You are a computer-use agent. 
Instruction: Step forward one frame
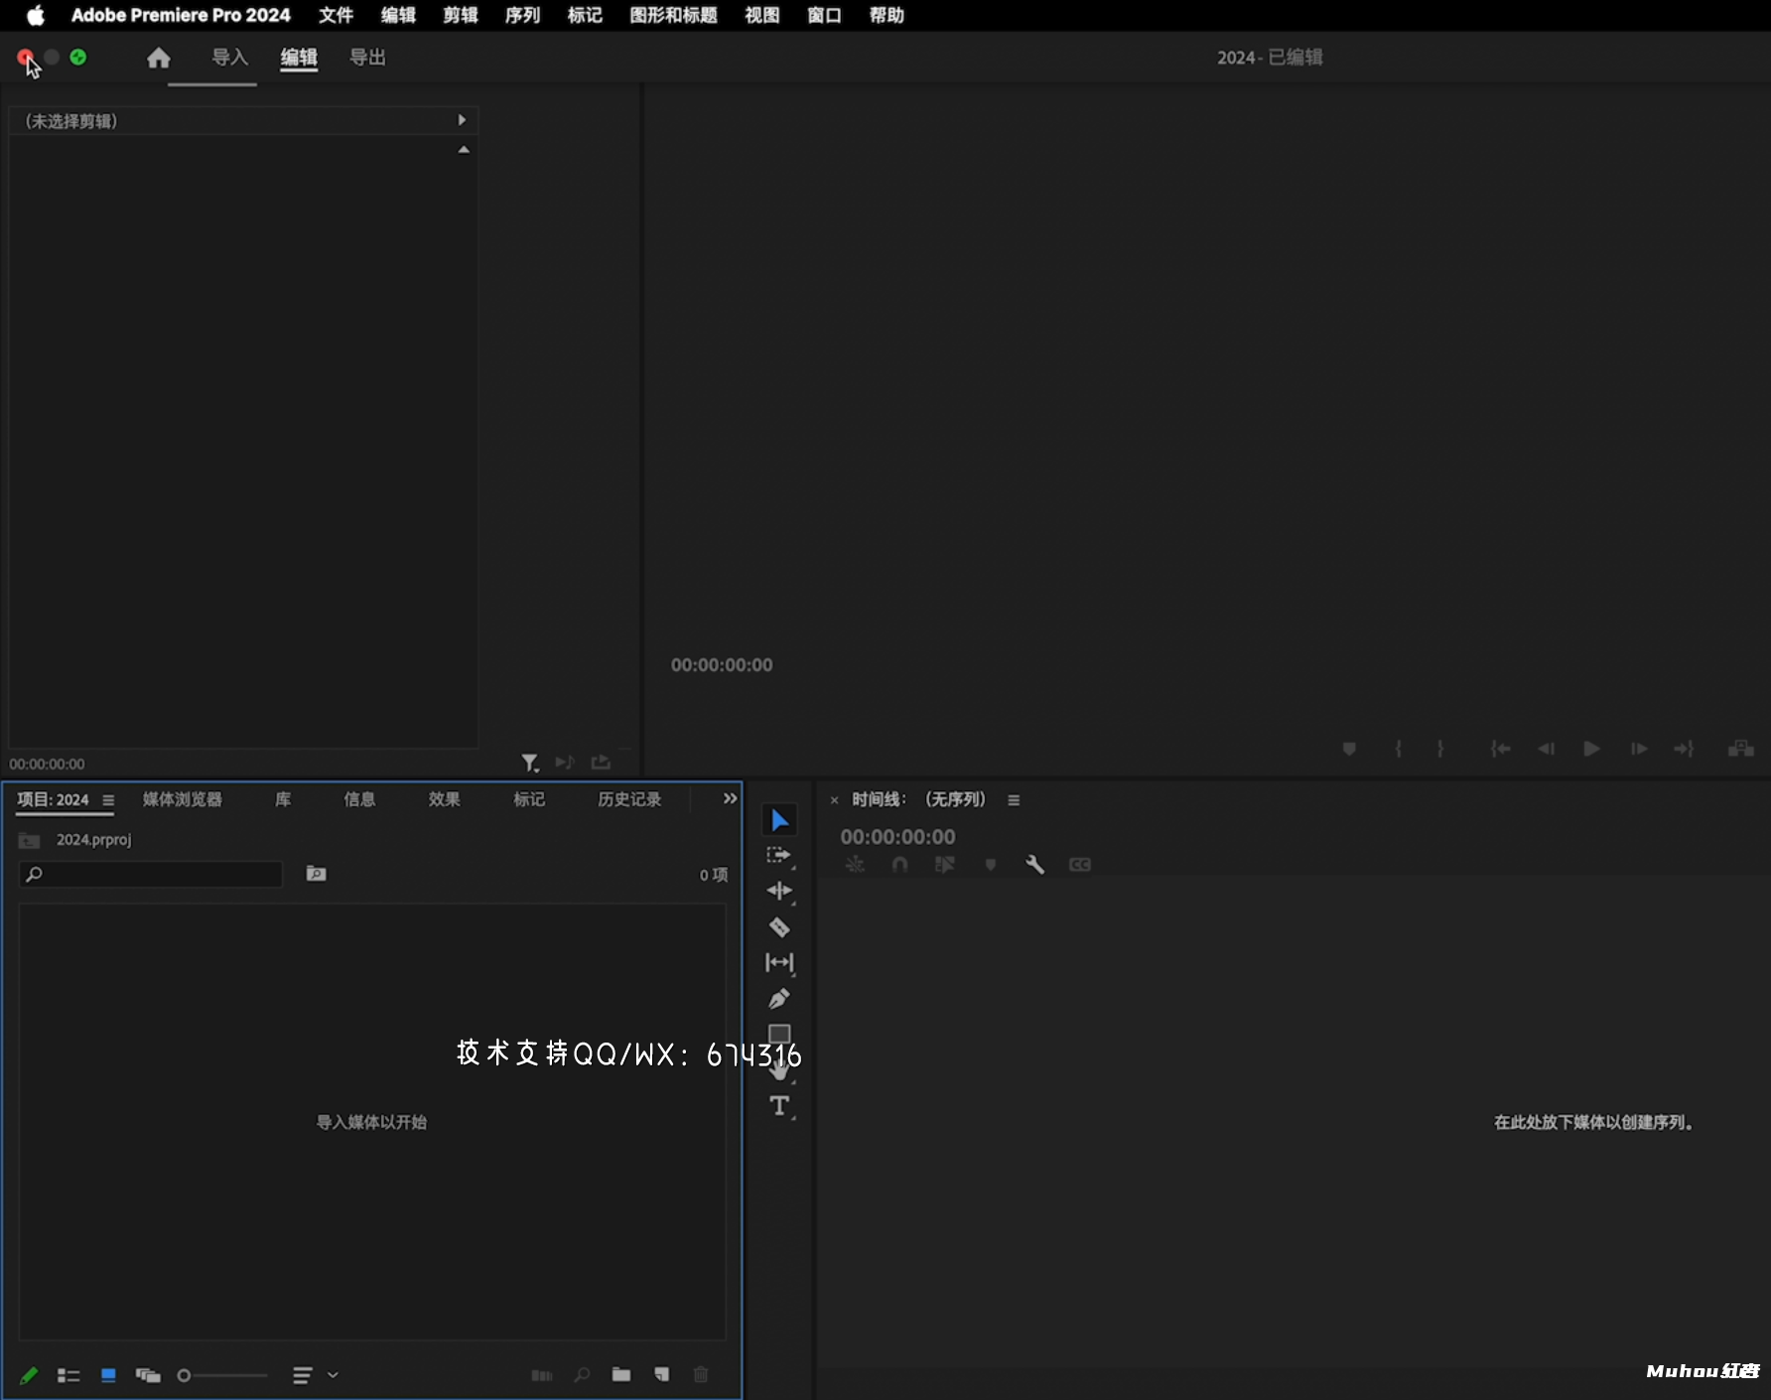1639,749
